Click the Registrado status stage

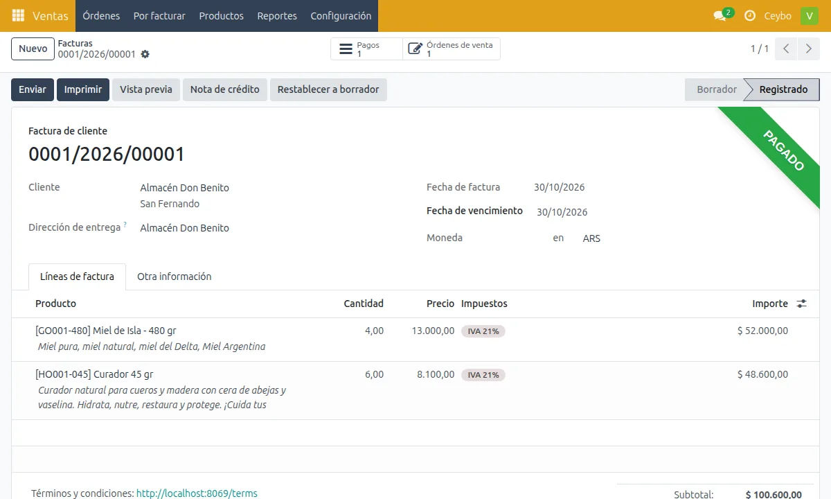coord(783,89)
